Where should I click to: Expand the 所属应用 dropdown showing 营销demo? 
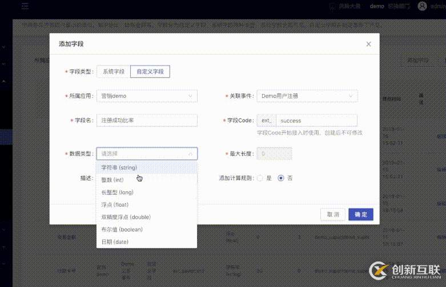pos(147,96)
